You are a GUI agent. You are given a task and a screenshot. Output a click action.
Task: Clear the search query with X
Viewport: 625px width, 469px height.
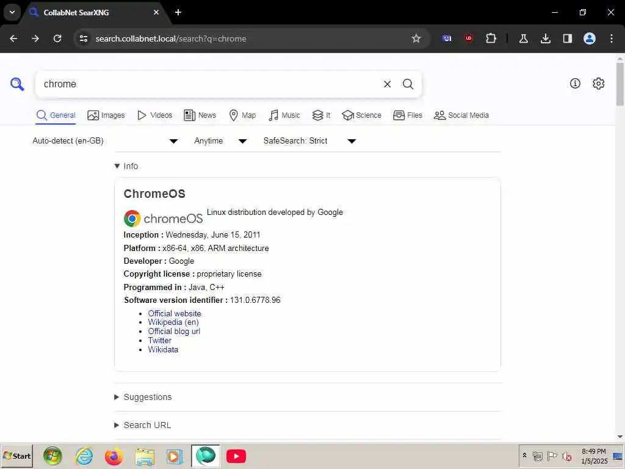387,84
